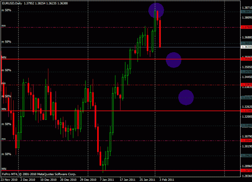
Task: Click the 1.3262 price scale value
Action: point(247,106)
